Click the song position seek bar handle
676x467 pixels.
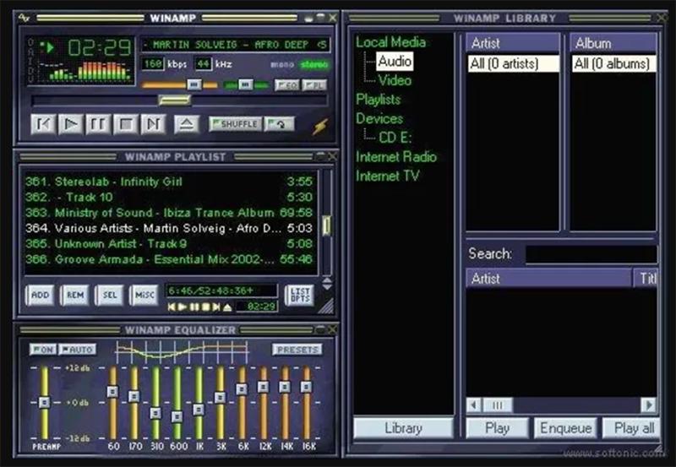coord(175,100)
